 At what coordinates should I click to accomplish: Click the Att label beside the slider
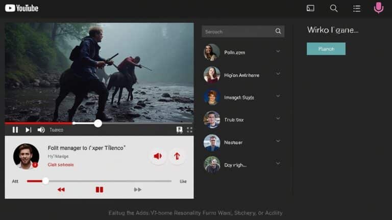pos(15,181)
